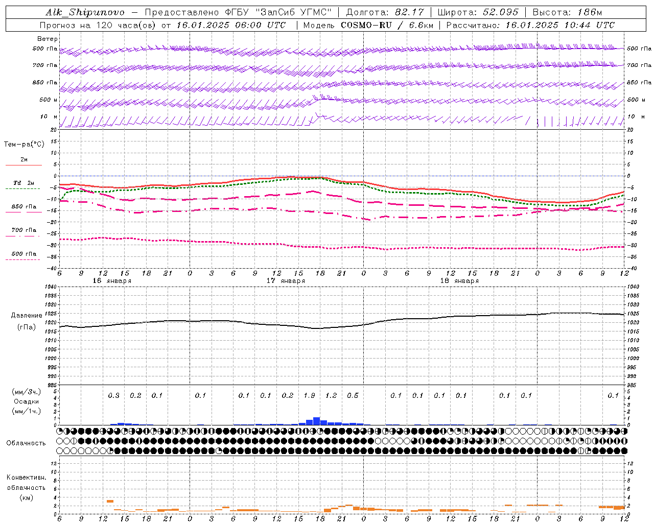The image size is (654, 523).
Task: Click the Модель COSMO-RU / 6.6км text
Action: coord(367,25)
